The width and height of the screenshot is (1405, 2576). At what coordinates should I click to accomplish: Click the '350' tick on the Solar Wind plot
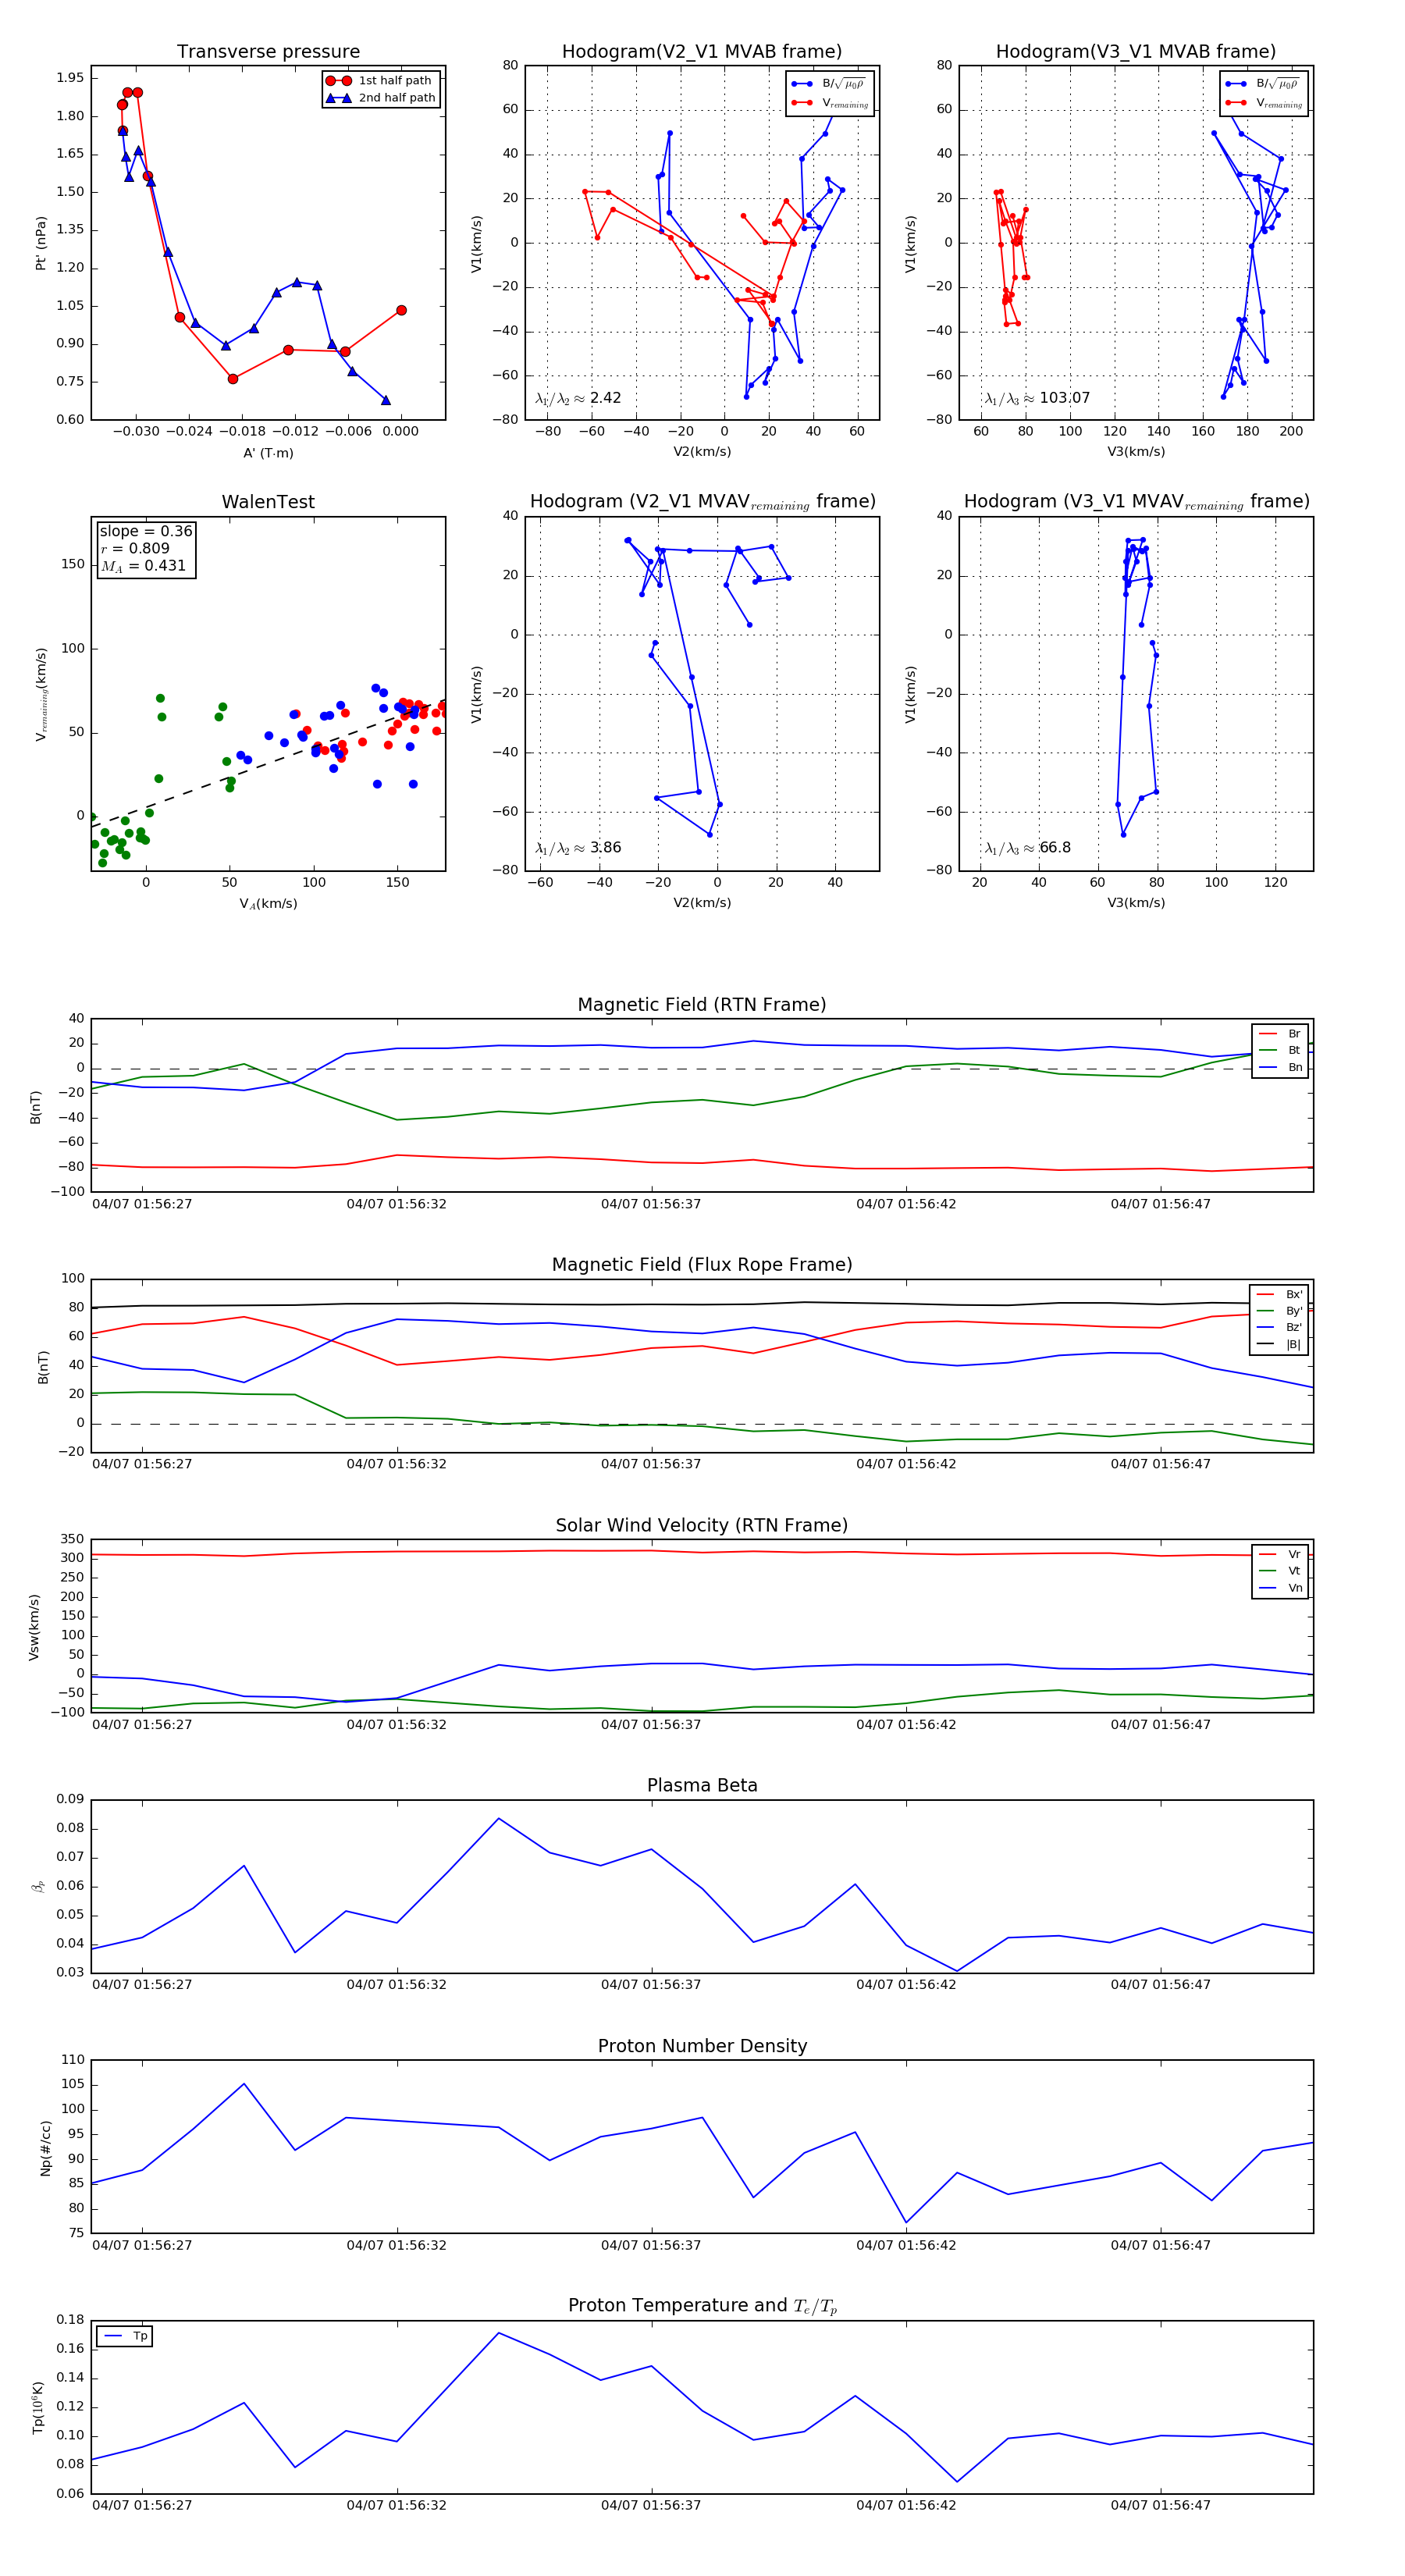pyautogui.click(x=73, y=1539)
